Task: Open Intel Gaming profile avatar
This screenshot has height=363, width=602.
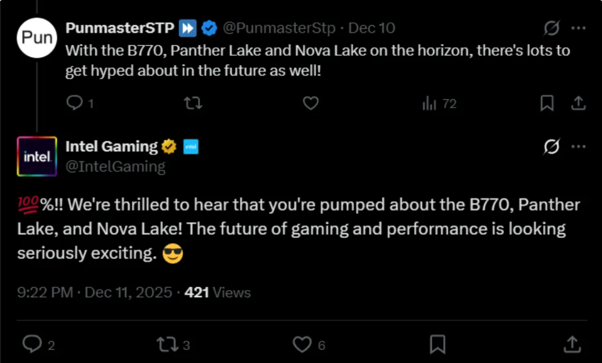Action: click(37, 156)
